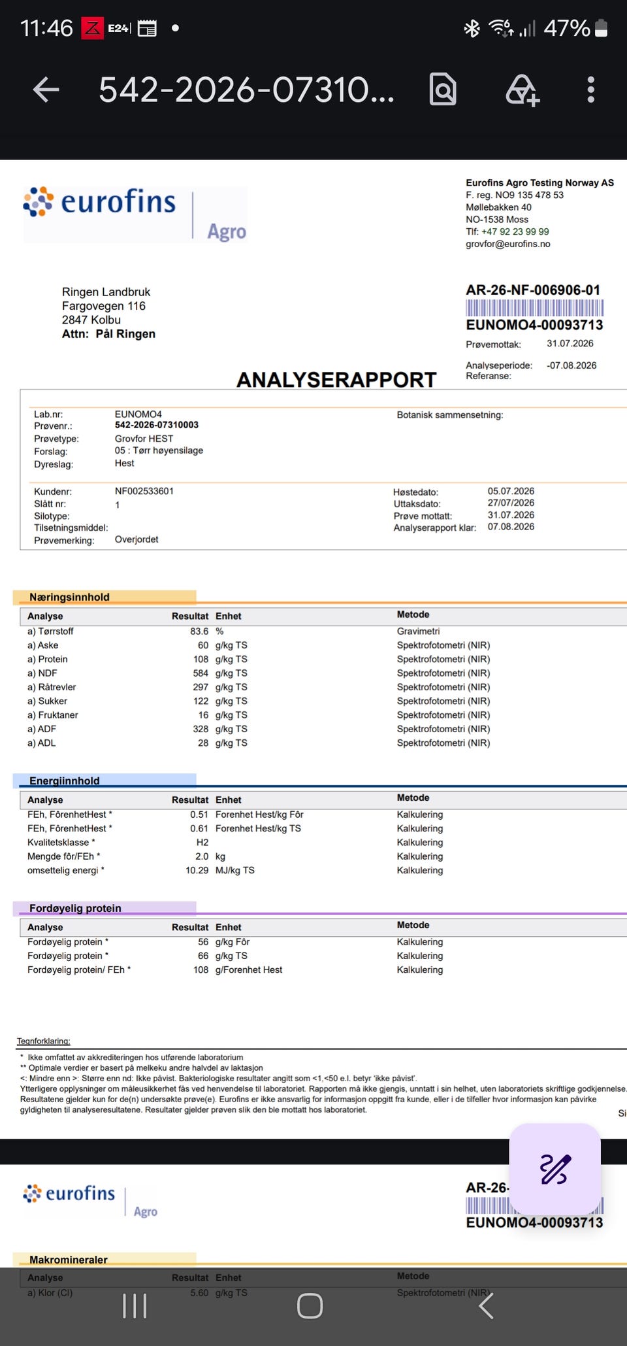
Task: Tap the email grovfor@eurofins.no
Action: tap(508, 244)
